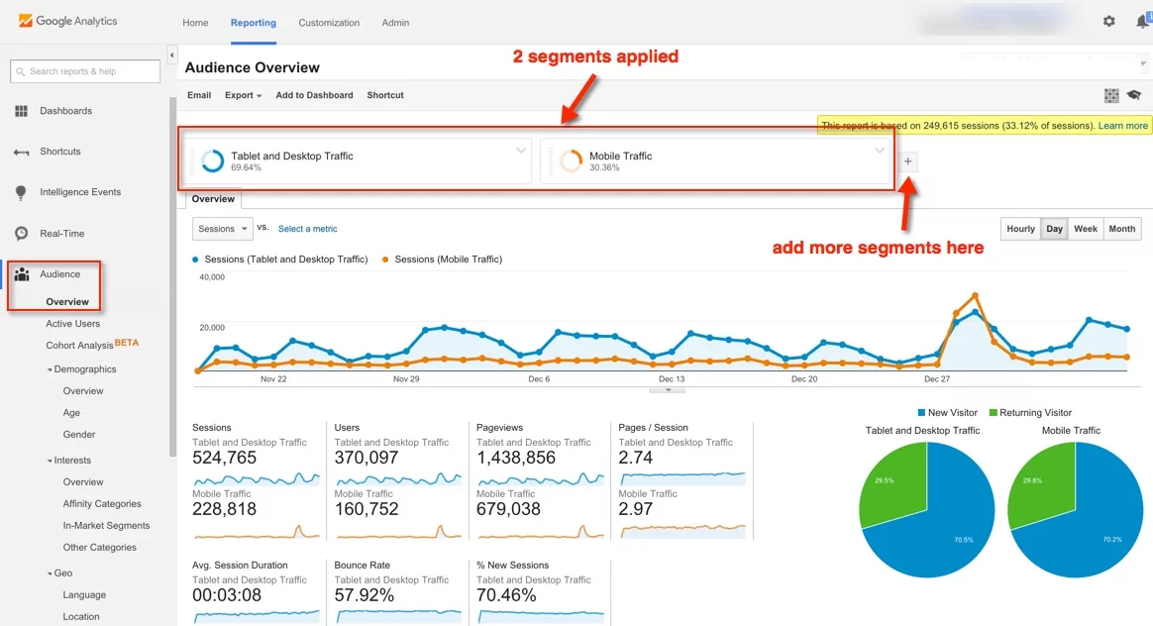The image size is (1153, 626).
Task: Switch to the Reporting tab
Action: (253, 22)
